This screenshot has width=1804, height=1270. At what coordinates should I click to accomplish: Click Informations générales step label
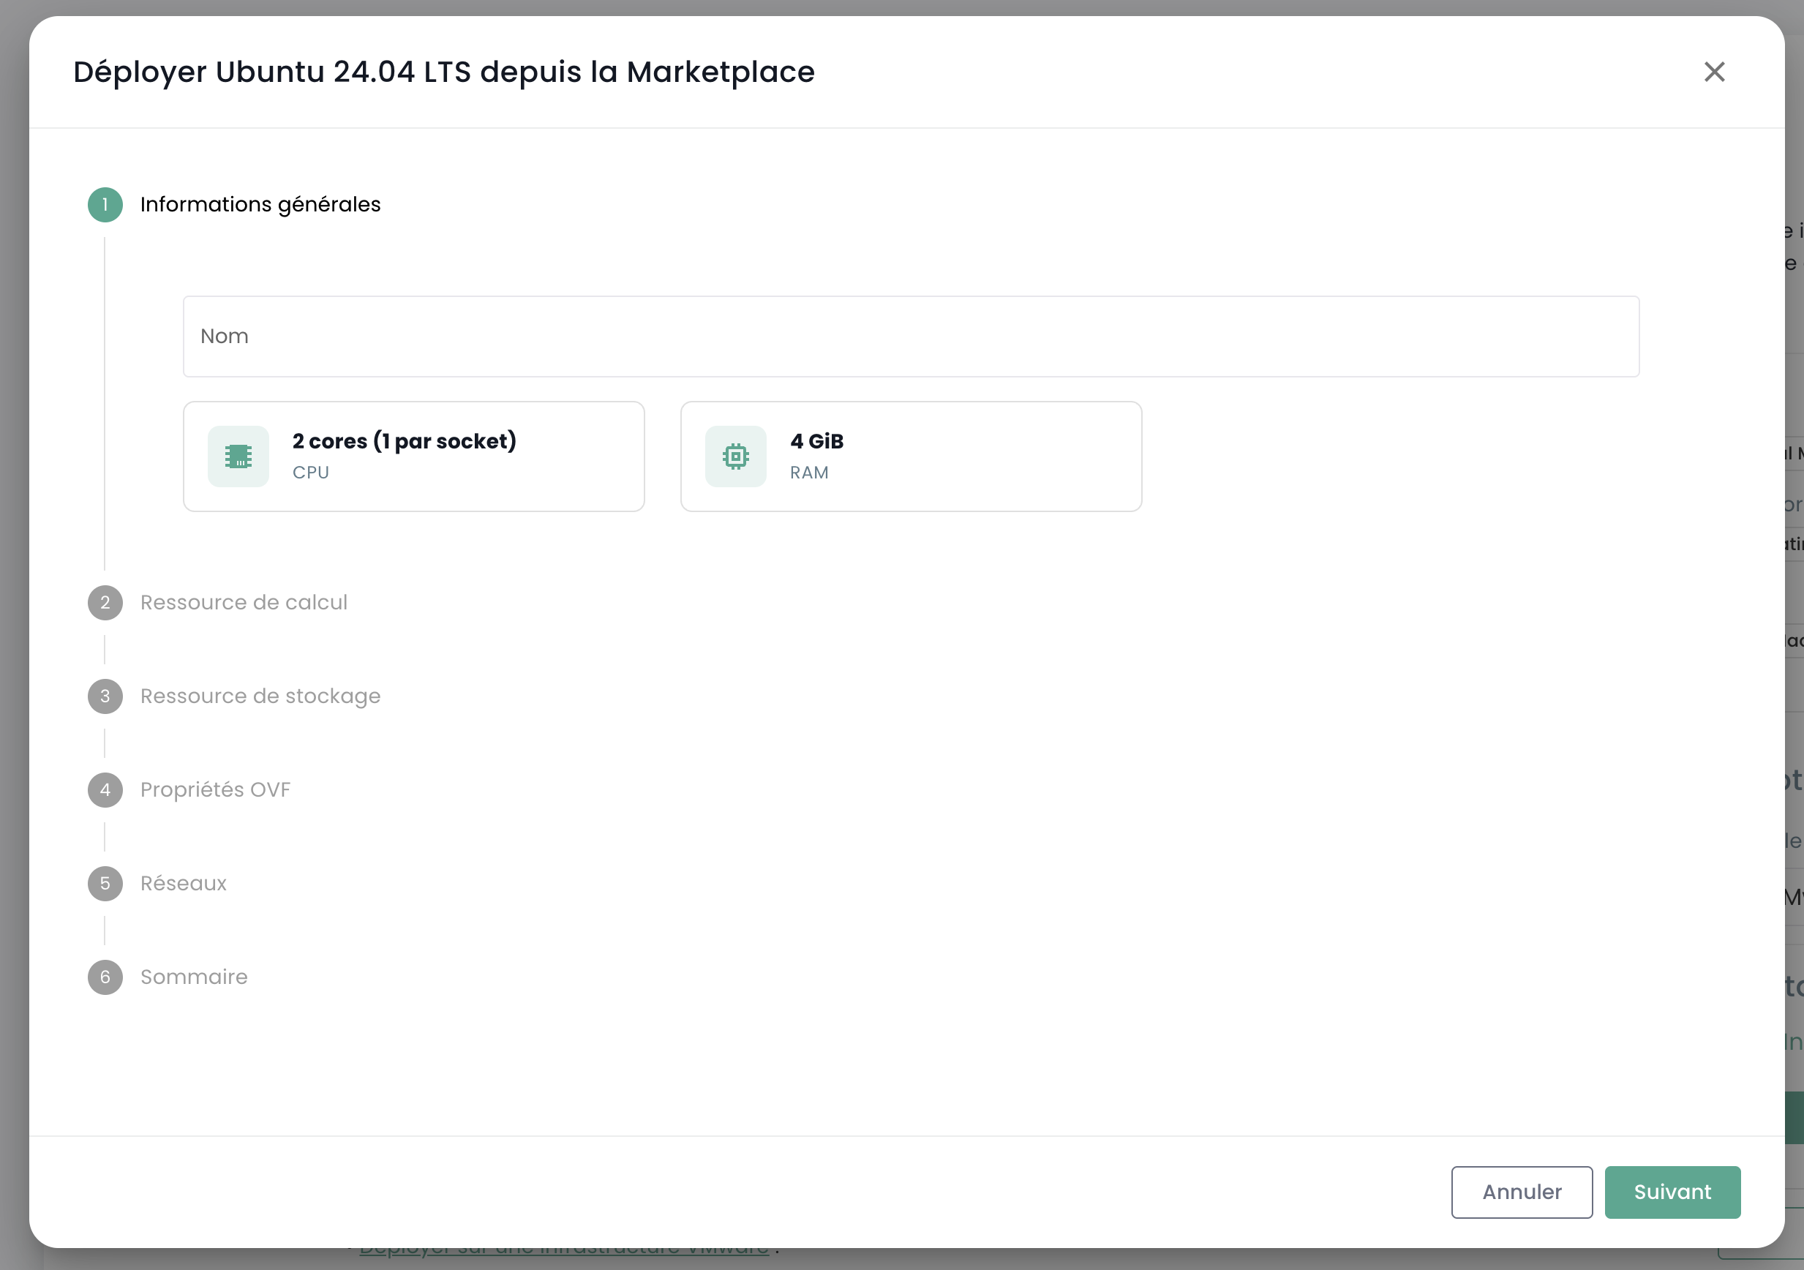coord(260,205)
